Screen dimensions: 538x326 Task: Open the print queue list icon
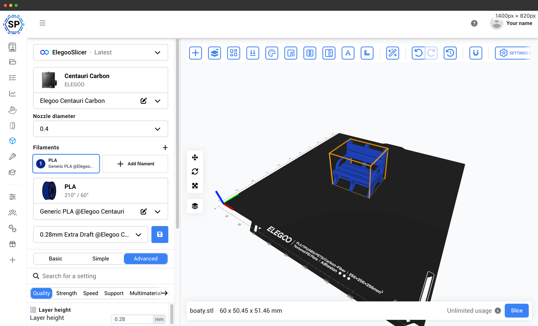(13, 78)
